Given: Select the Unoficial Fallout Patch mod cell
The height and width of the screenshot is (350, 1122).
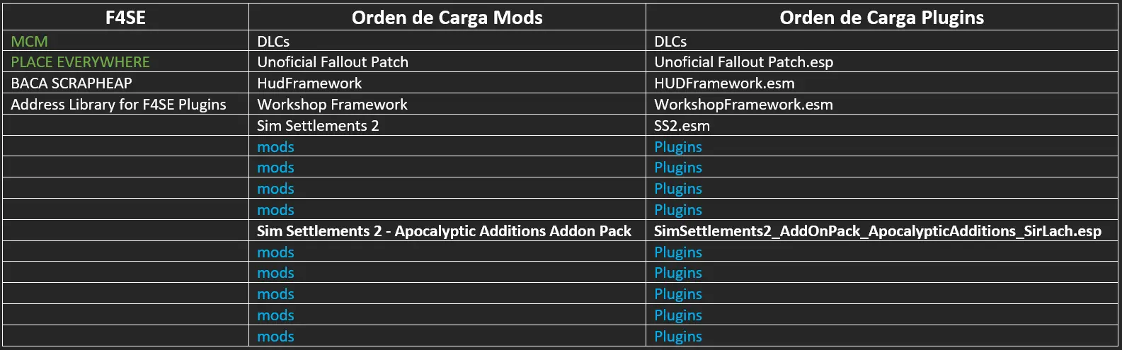Looking at the screenshot, I should [447, 62].
